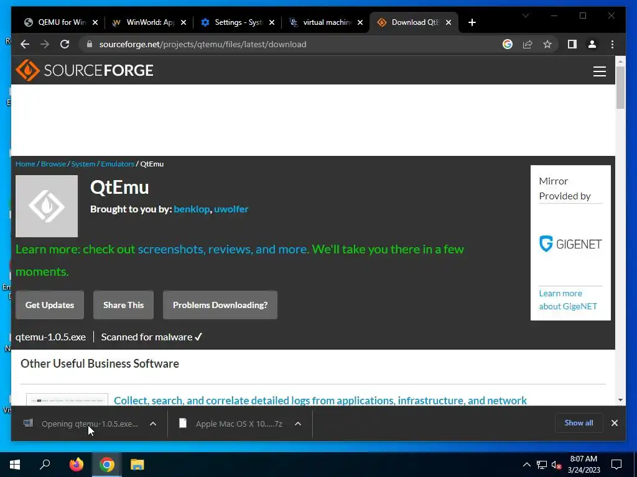This screenshot has width=637, height=477.
Task: Click the Chrome taskbar icon
Action: (x=107, y=465)
